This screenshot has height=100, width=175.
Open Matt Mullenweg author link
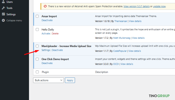coord(122,38)
